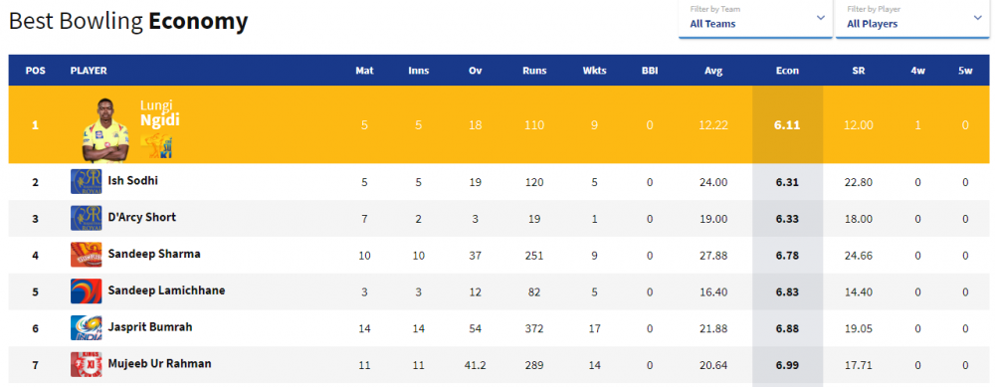Click Ish Sodhi's average 24.00

(713, 182)
